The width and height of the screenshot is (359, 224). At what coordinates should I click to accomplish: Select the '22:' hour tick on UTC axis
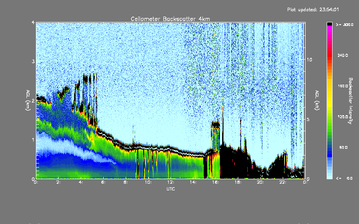(x=283, y=182)
